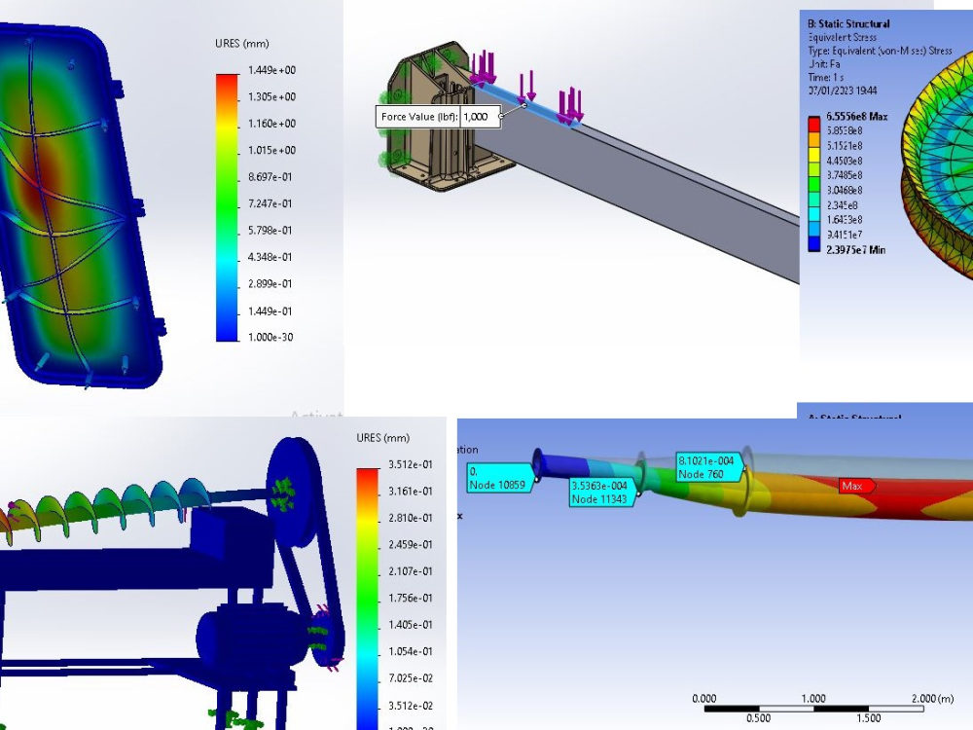
Task: Click the 9.4151e7 legend value
Action: (844, 235)
